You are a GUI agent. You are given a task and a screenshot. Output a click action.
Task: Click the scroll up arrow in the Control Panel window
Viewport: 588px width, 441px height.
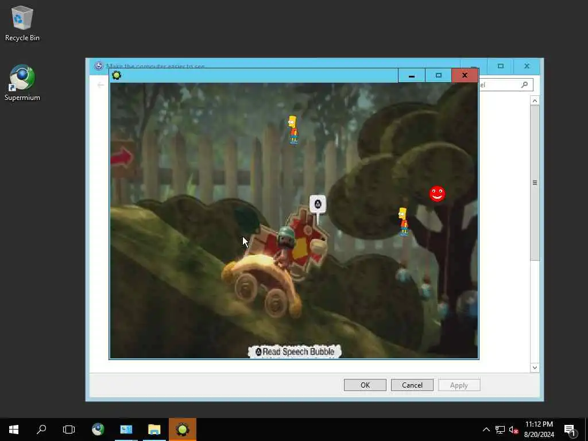535,100
